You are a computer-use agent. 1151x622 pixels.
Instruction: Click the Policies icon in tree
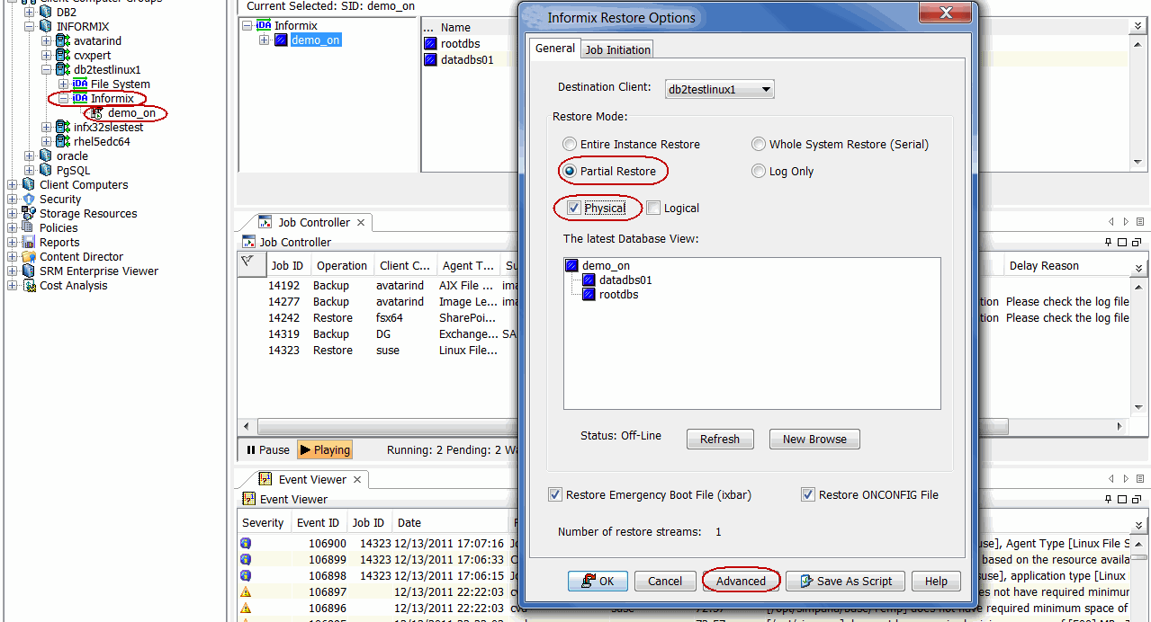[x=29, y=228]
